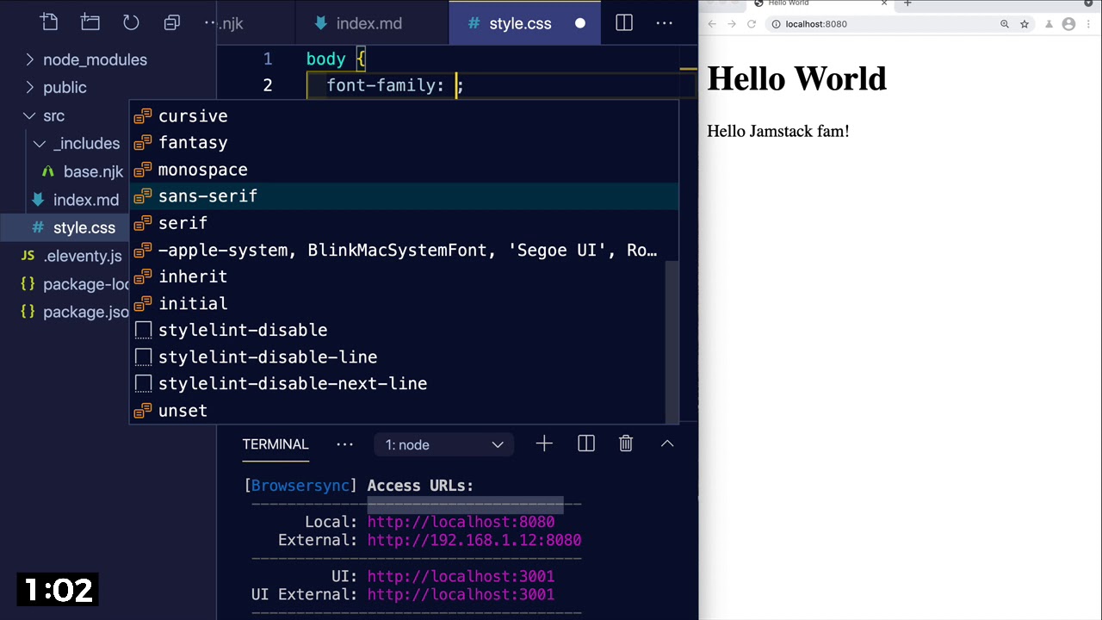Screen dimensions: 1102x620
Task: Click the UI External localhost:3001 link
Action: click(461, 594)
